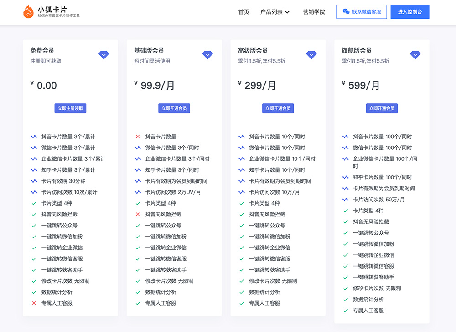
Task: Click the 进入控制台 button
Action: point(409,11)
